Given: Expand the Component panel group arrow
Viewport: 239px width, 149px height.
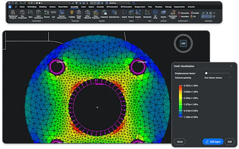Looking at the screenshot, I should (x=42, y=21).
